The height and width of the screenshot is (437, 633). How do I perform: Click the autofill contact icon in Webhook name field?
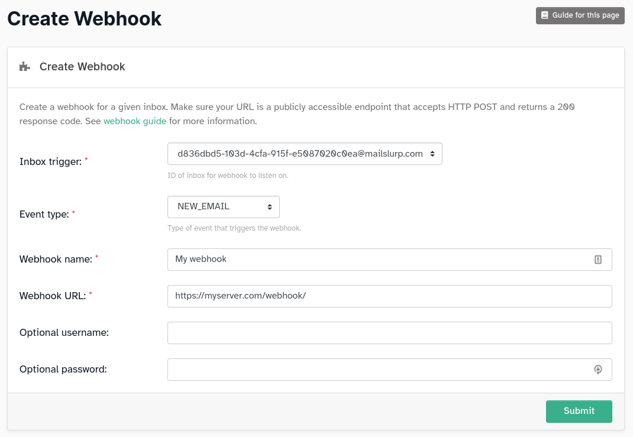point(598,260)
